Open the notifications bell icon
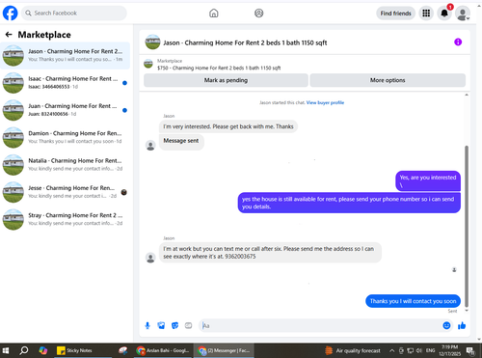Image resolution: width=482 pixels, height=358 pixels. [x=444, y=14]
